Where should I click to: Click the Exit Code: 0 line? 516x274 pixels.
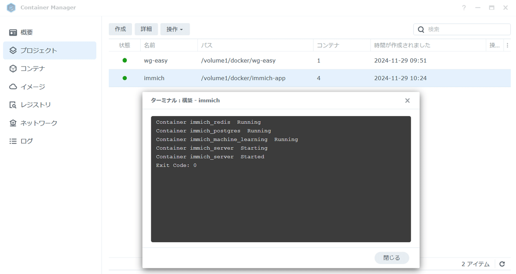tap(176, 165)
